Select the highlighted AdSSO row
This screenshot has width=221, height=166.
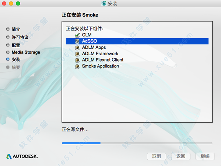[137, 41]
